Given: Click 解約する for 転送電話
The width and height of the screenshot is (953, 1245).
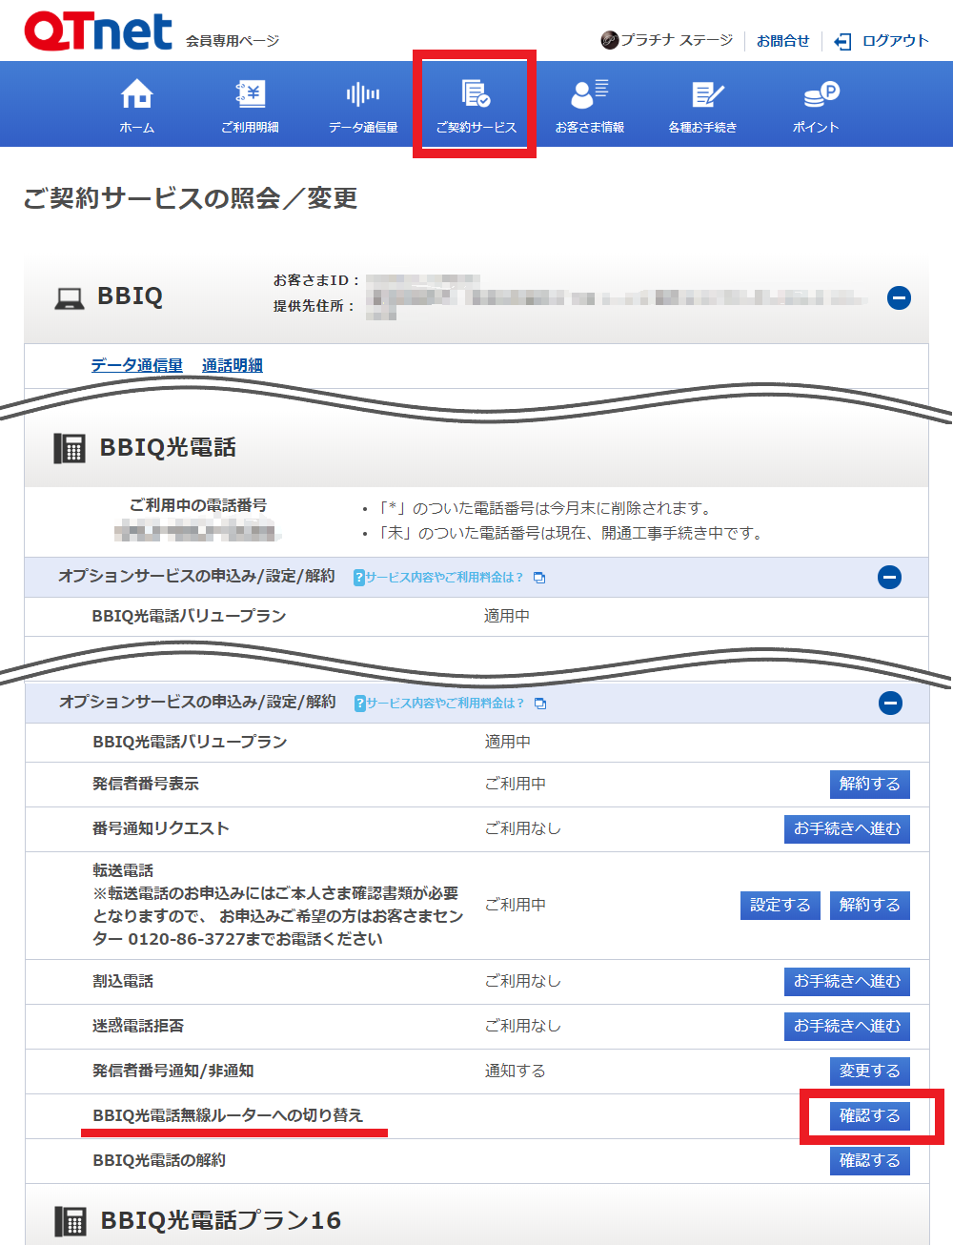Looking at the screenshot, I should [x=869, y=905].
